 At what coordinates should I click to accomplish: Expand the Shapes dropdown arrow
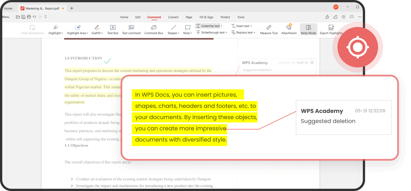tap(179, 33)
